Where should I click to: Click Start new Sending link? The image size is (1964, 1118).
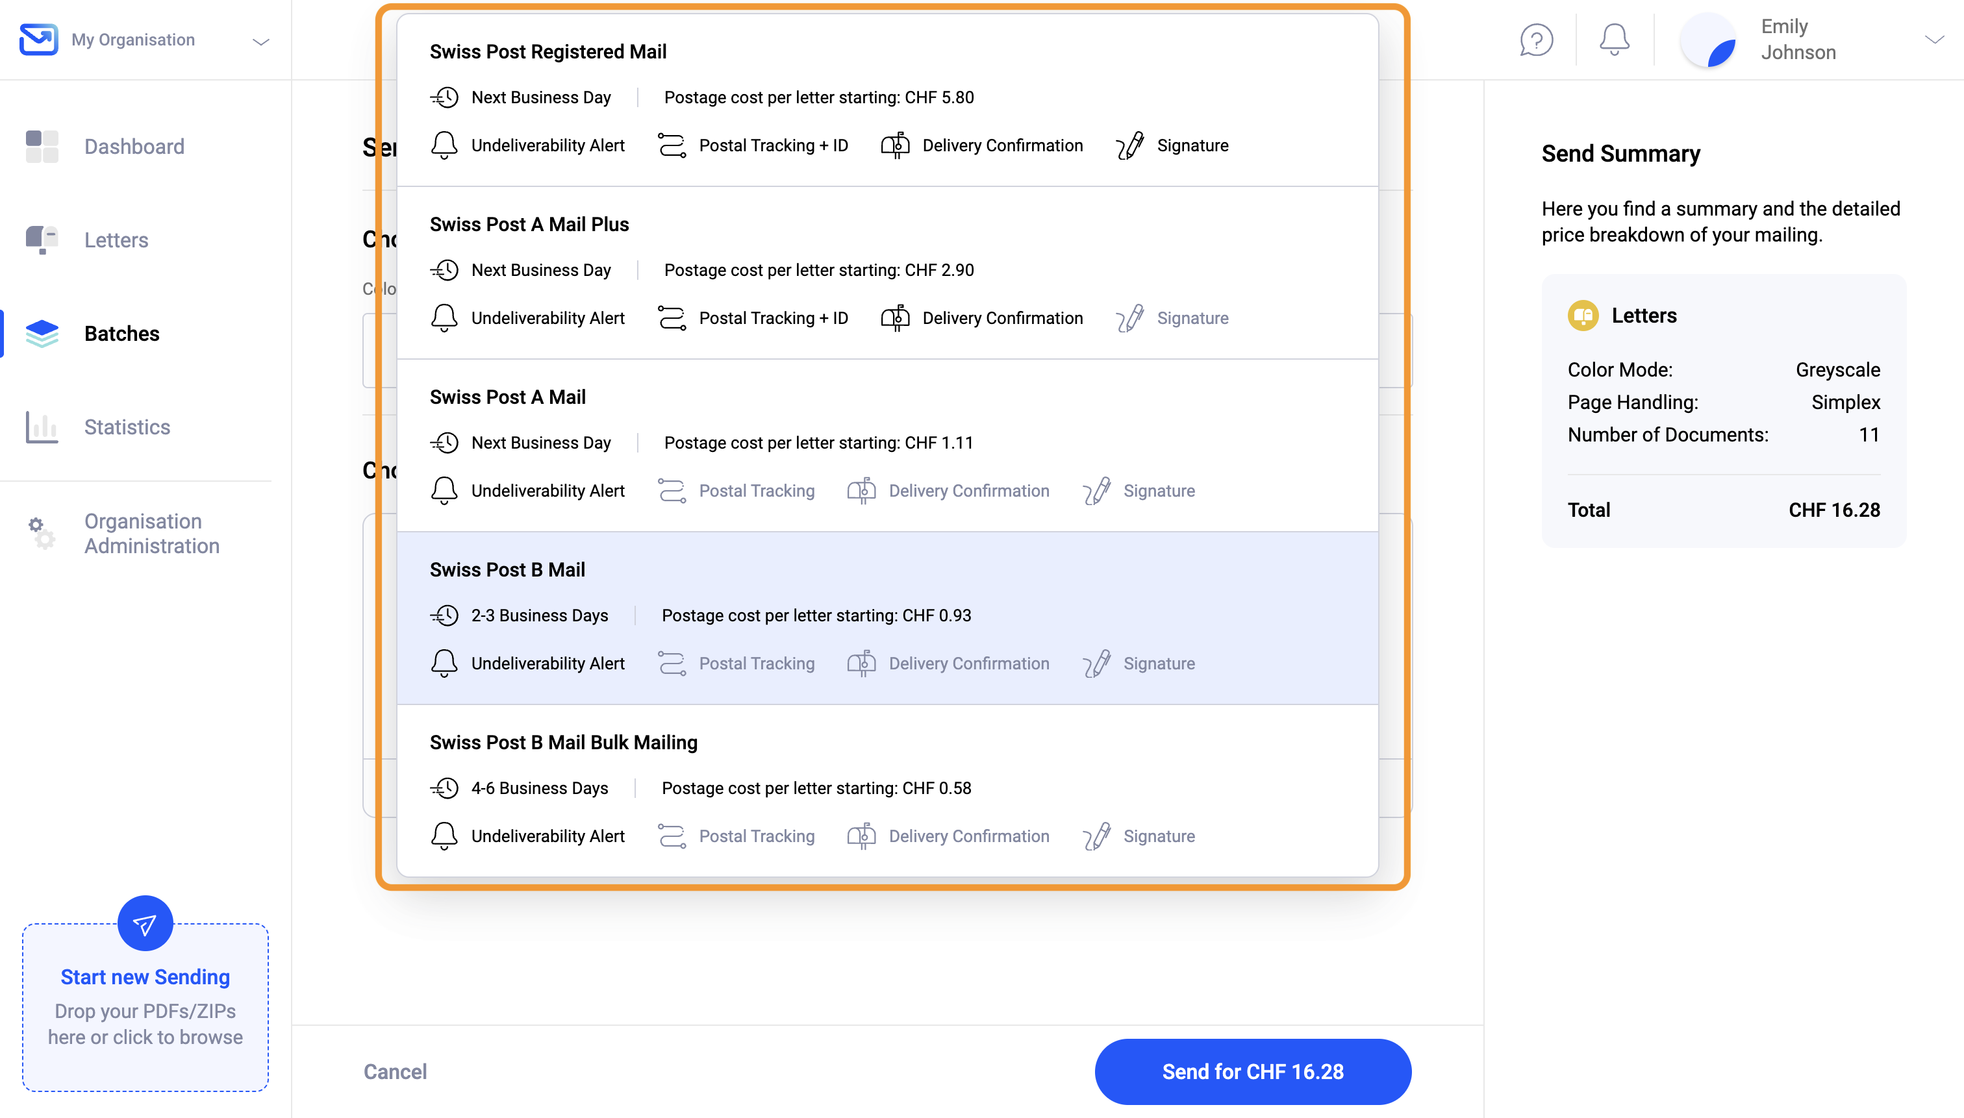pos(145,978)
